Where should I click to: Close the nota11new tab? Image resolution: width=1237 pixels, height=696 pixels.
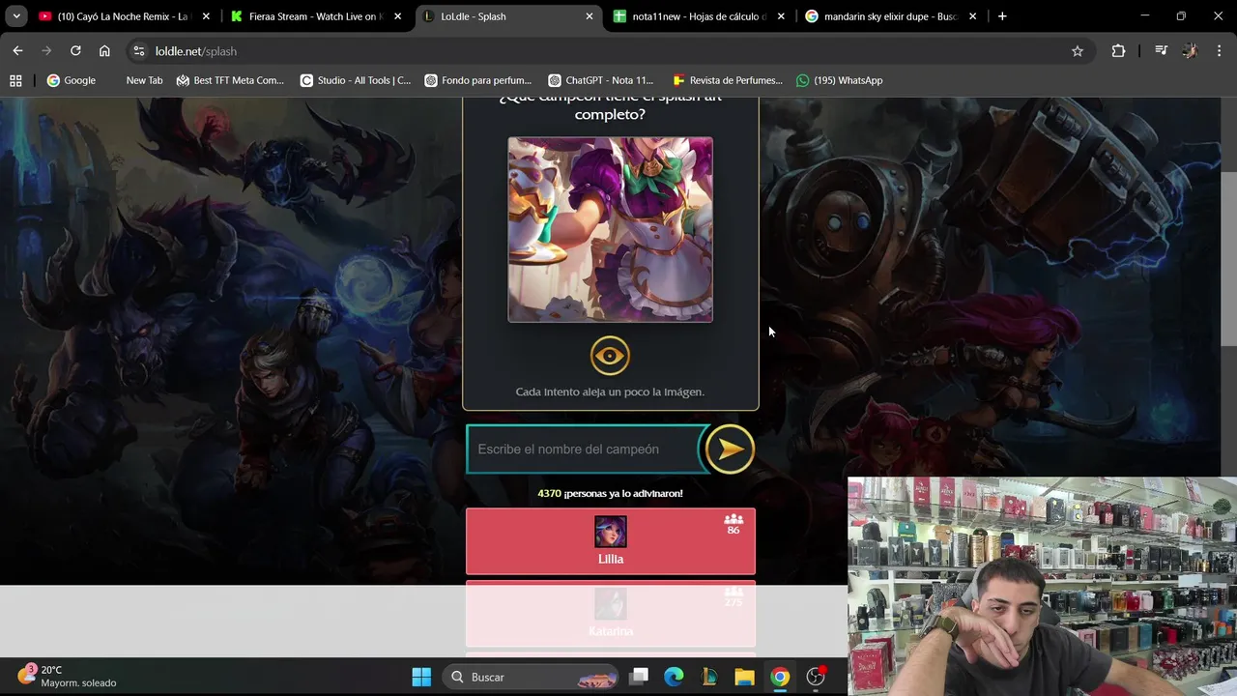tap(781, 16)
